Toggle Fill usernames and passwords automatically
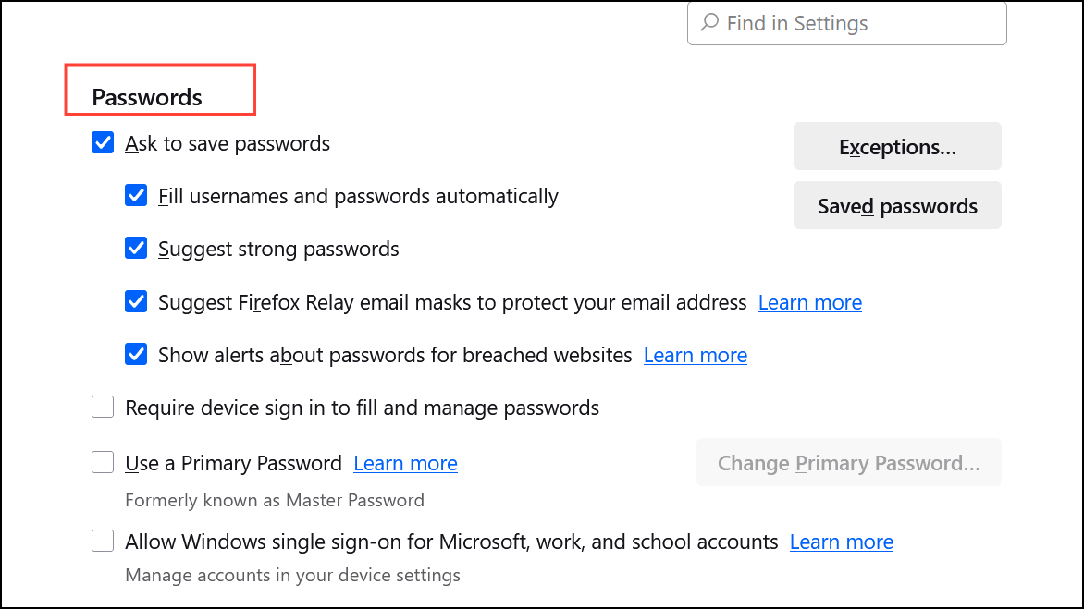 [x=136, y=196]
